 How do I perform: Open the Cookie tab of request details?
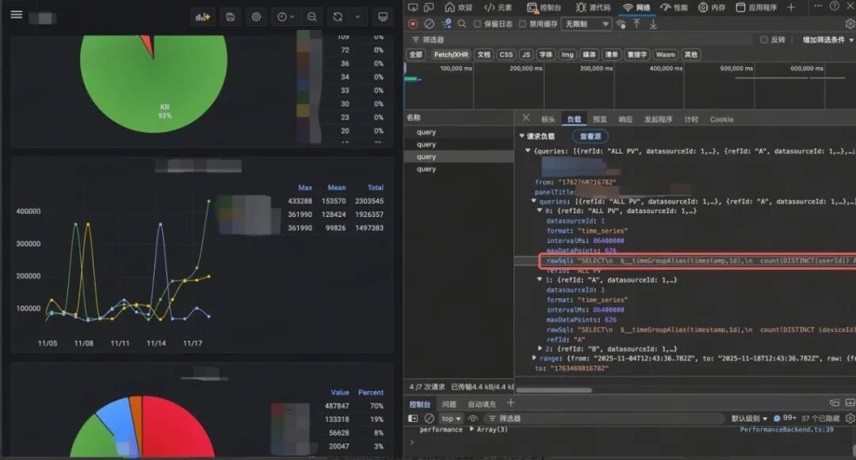[722, 120]
